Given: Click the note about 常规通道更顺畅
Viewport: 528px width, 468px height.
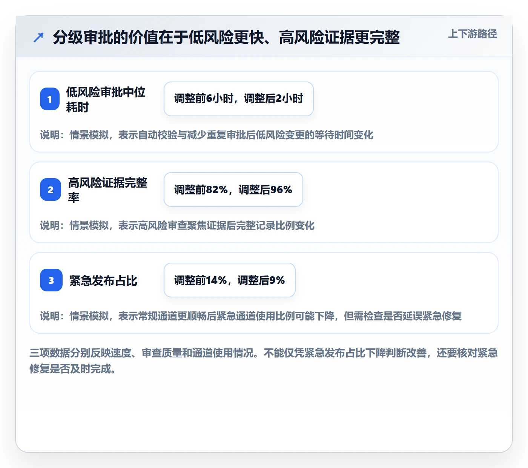Looking at the screenshot, I should 251,316.
